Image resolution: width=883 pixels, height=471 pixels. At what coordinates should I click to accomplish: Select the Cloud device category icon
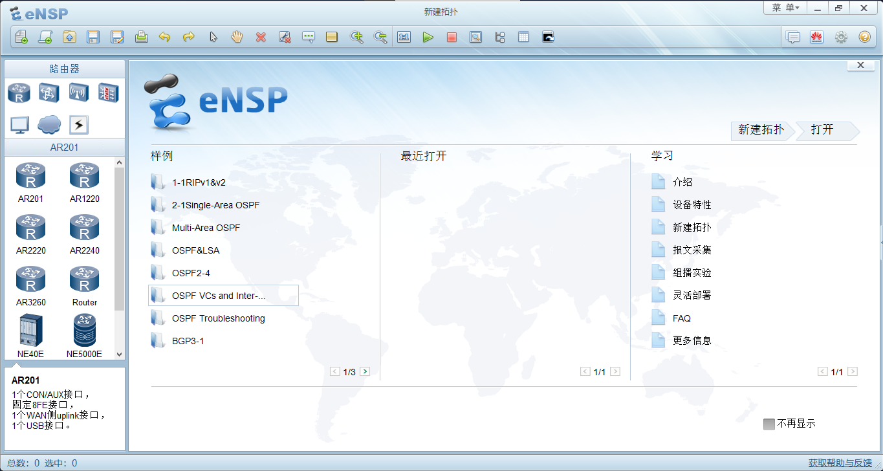click(49, 125)
